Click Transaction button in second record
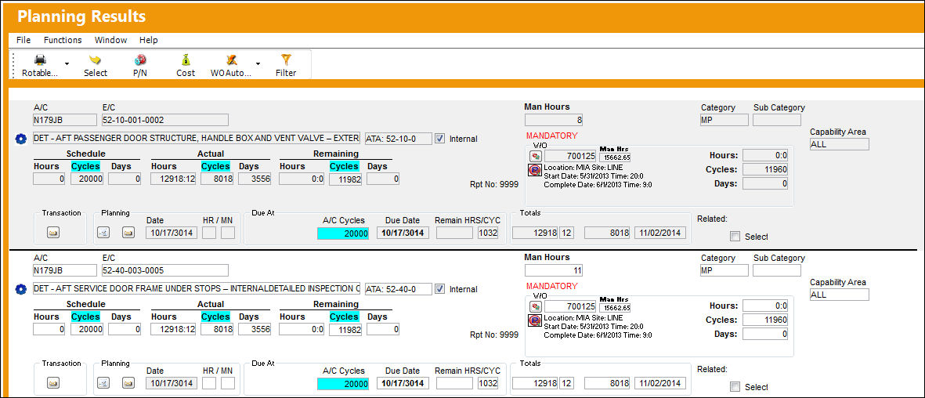The width and height of the screenshot is (925, 398). click(x=54, y=383)
